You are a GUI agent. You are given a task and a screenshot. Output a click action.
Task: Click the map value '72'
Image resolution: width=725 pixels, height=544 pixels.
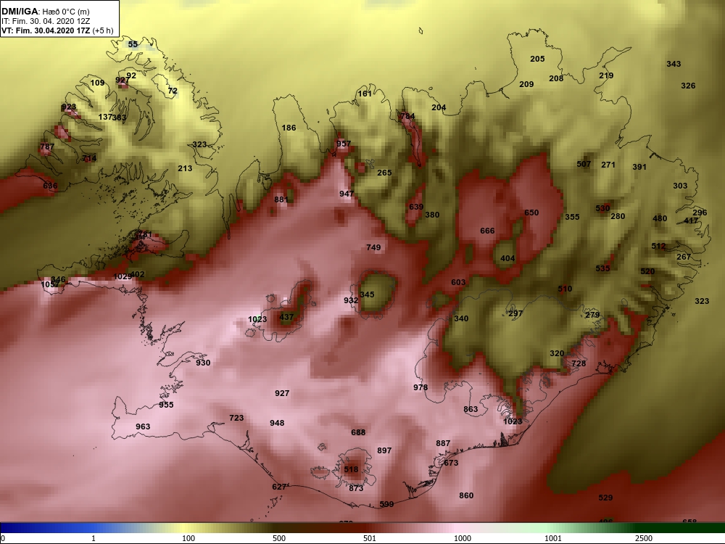coord(173,91)
